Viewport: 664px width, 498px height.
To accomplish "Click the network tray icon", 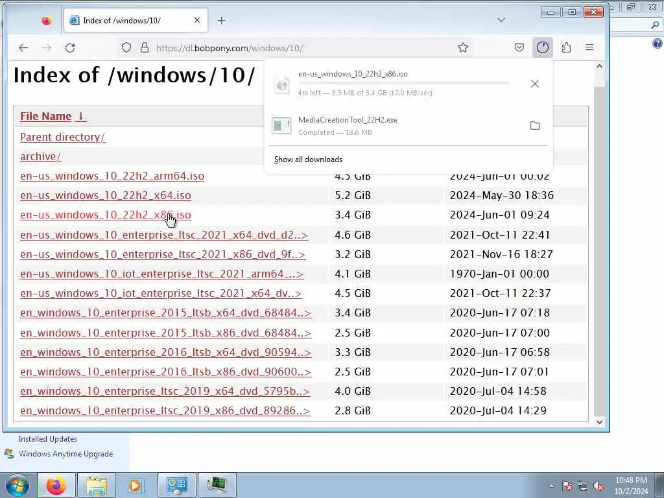I will click(x=583, y=486).
